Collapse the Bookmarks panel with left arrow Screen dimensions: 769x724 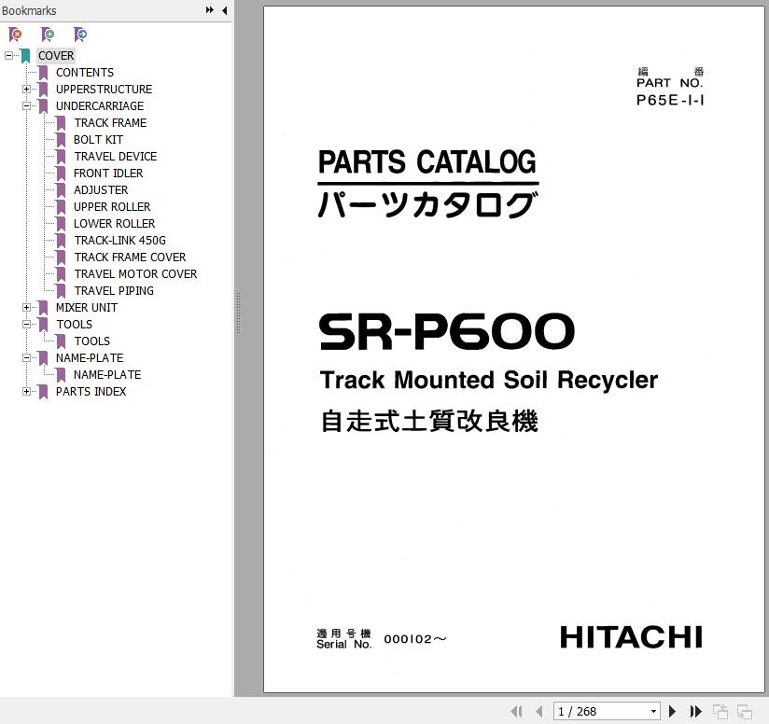[224, 11]
